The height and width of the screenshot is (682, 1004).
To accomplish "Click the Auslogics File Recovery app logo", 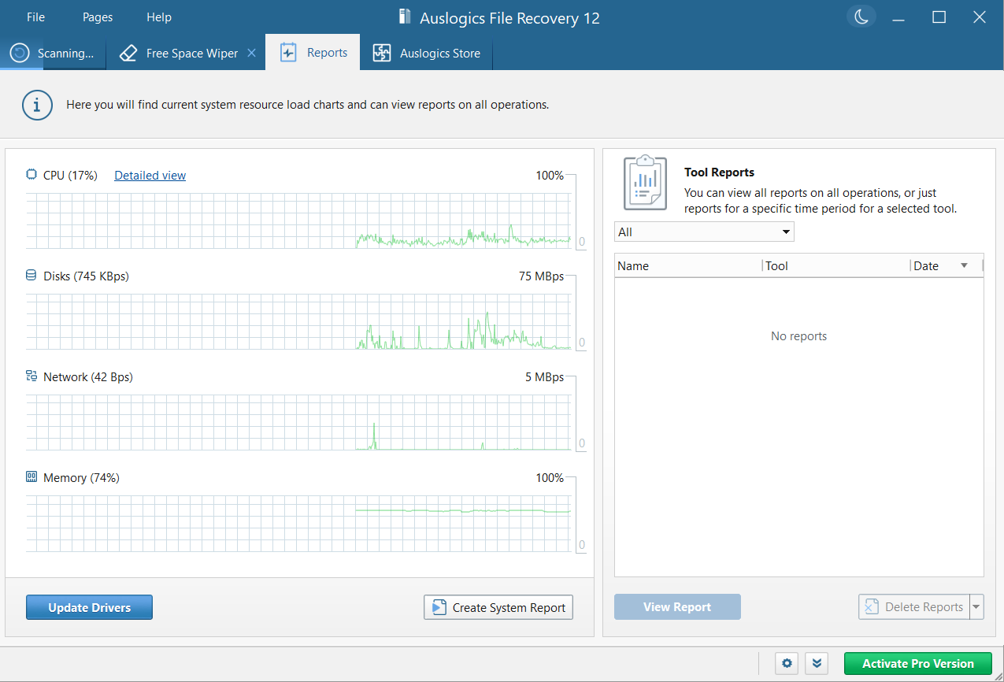I will pos(406,17).
